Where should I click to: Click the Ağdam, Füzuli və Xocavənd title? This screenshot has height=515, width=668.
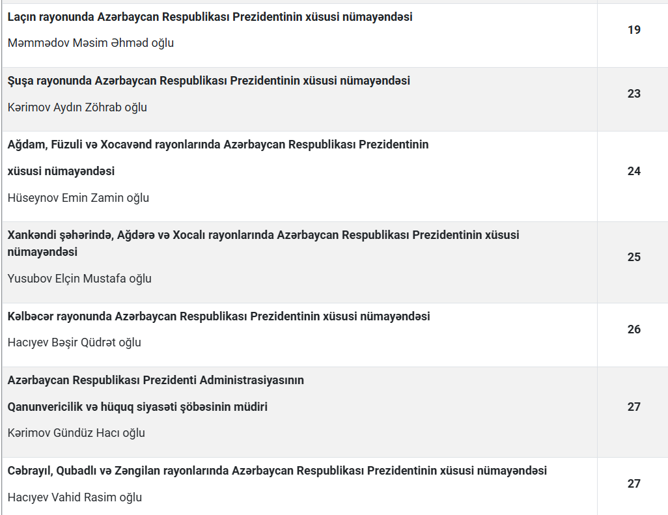pos(218,145)
